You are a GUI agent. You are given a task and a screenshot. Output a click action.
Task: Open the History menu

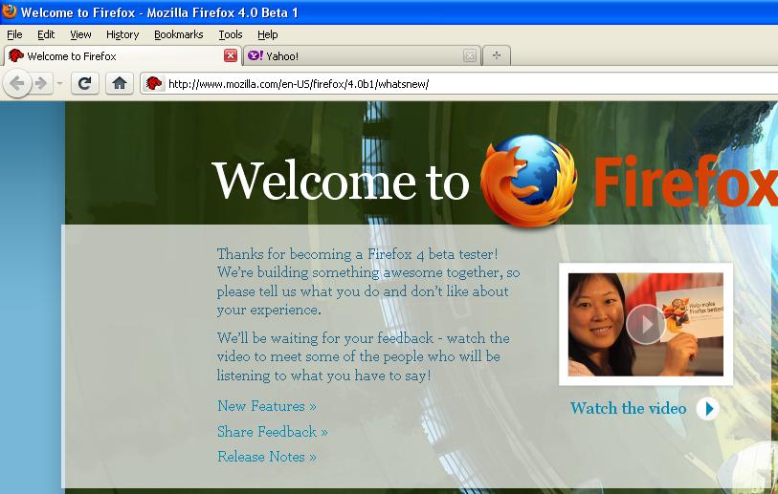[x=122, y=34]
